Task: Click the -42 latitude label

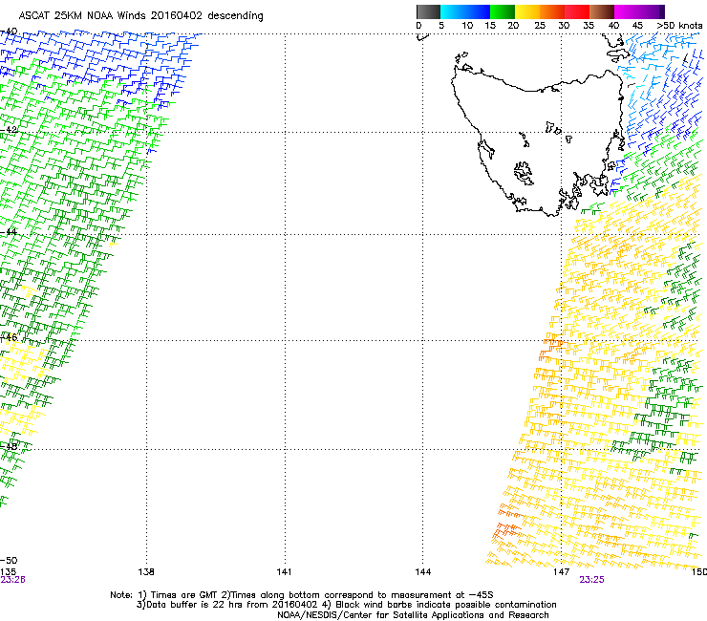Action: point(9,130)
